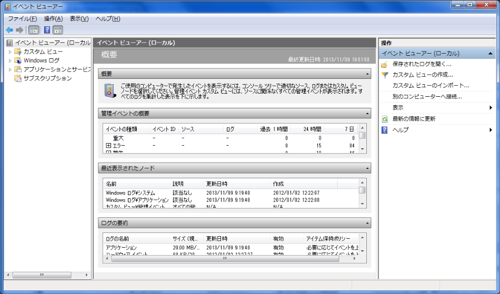Click the アプリケーションとサービス folder icon
The height and width of the screenshot is (294, 500).
[18, 69]
